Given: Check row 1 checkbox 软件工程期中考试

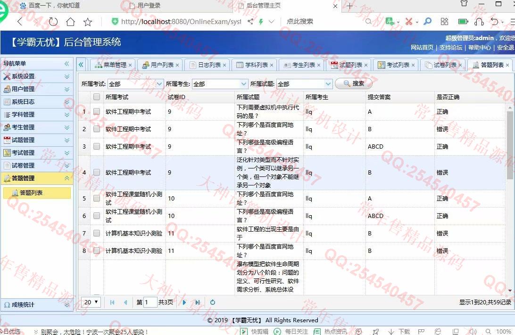Looking at the screenshot, I should coord(97,111).
